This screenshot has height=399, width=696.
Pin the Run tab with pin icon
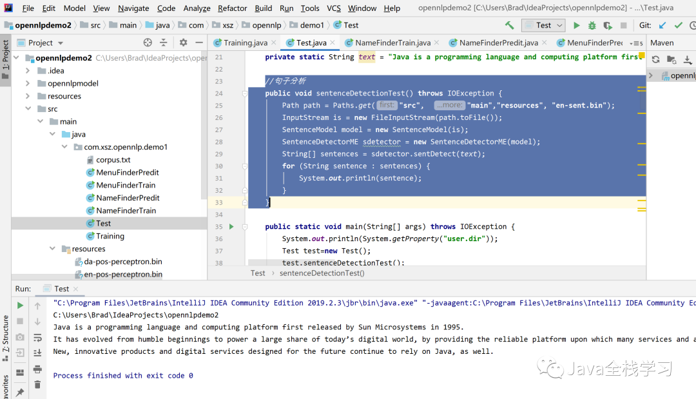[x=20, y=393]
